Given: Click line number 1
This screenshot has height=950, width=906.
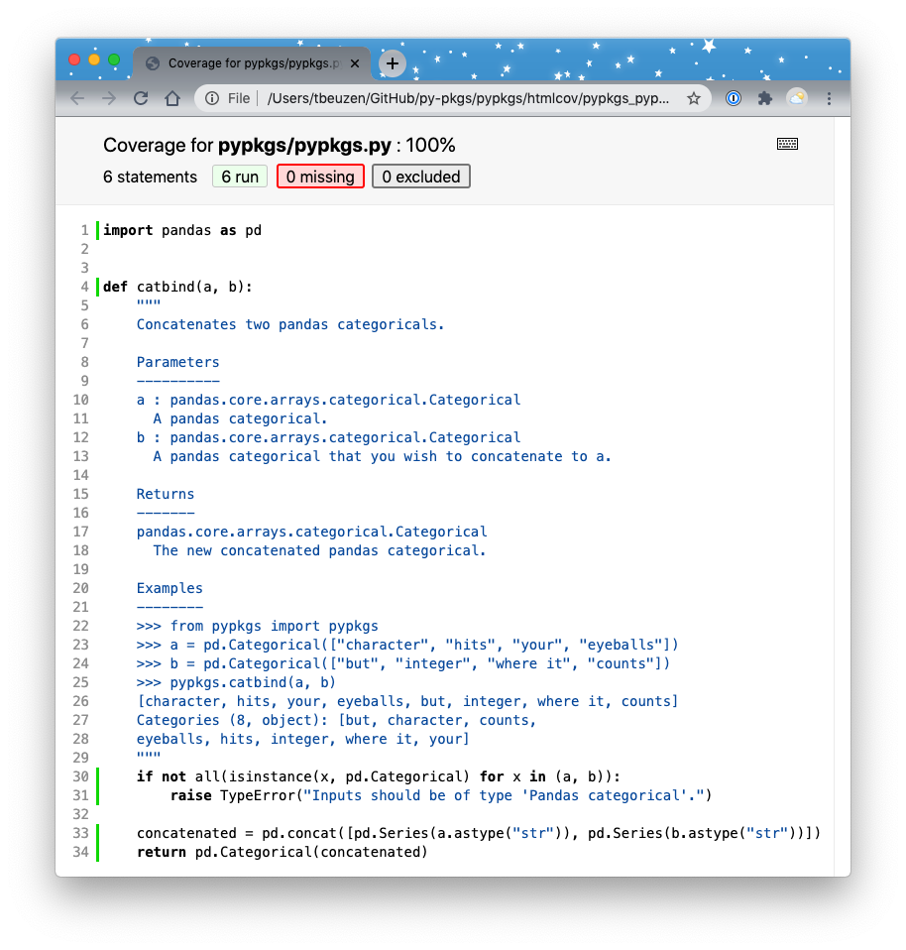Looking at the screenshot, I should tap(85, 230).
